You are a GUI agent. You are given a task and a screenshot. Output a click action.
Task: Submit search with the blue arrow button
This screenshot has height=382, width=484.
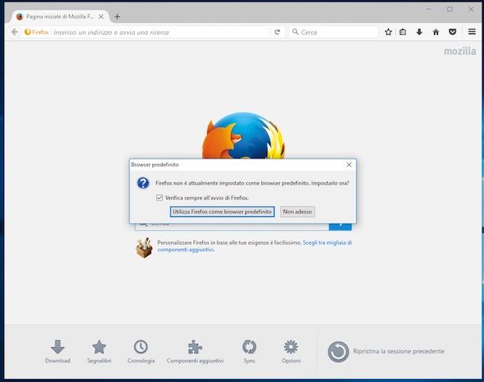[340, 225]
